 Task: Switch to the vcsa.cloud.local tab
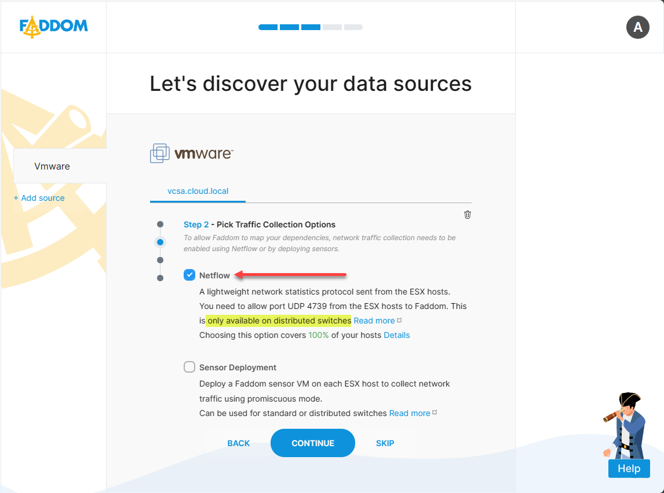198,191
